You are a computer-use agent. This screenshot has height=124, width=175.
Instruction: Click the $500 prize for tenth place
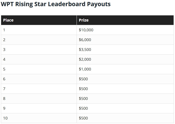pyautogui.click(x=125, y=118)
